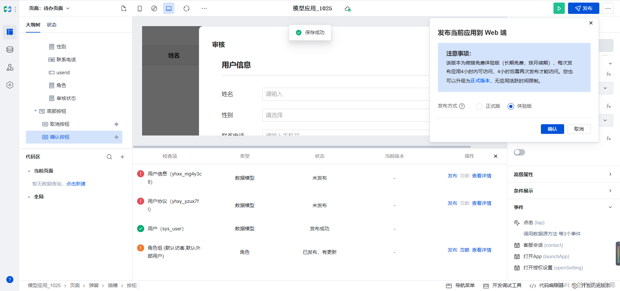Screen dimensions: 620x291
Task: Open the page outline panel icon
Action: (10, 32)
